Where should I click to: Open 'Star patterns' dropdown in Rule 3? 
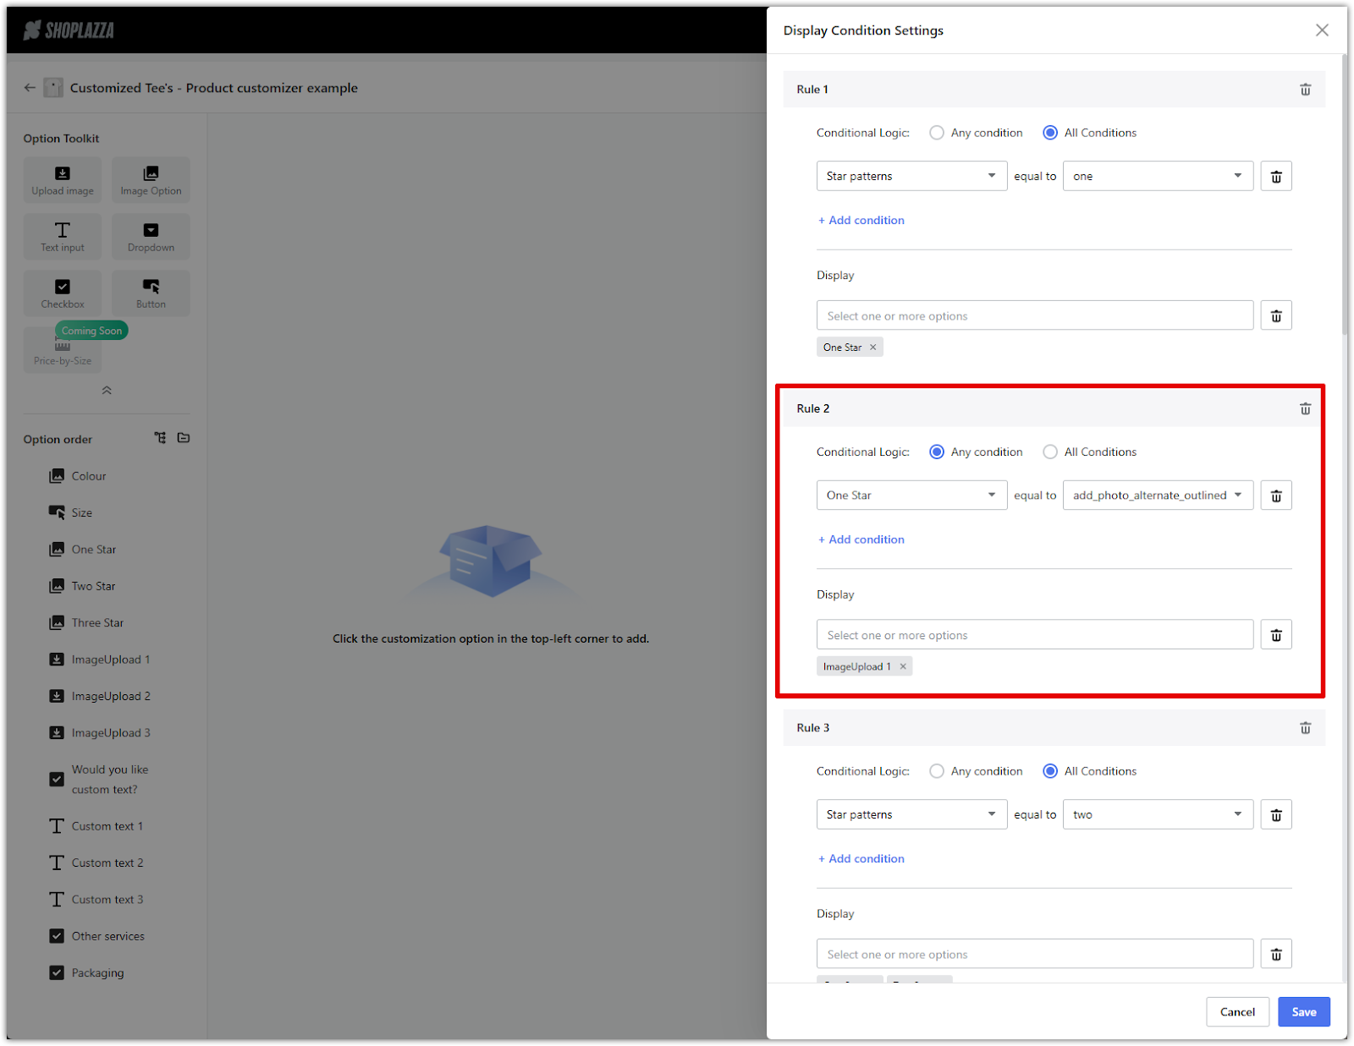(911, 814)
